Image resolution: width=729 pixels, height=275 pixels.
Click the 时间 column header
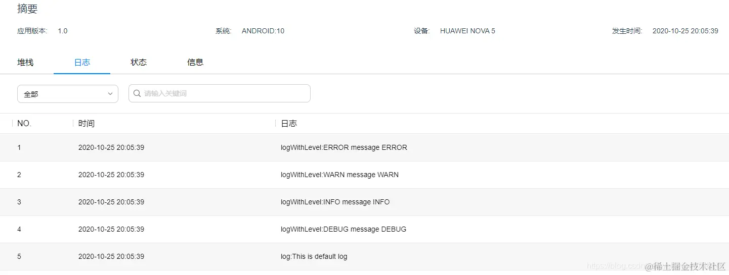[x=87, y=124]
